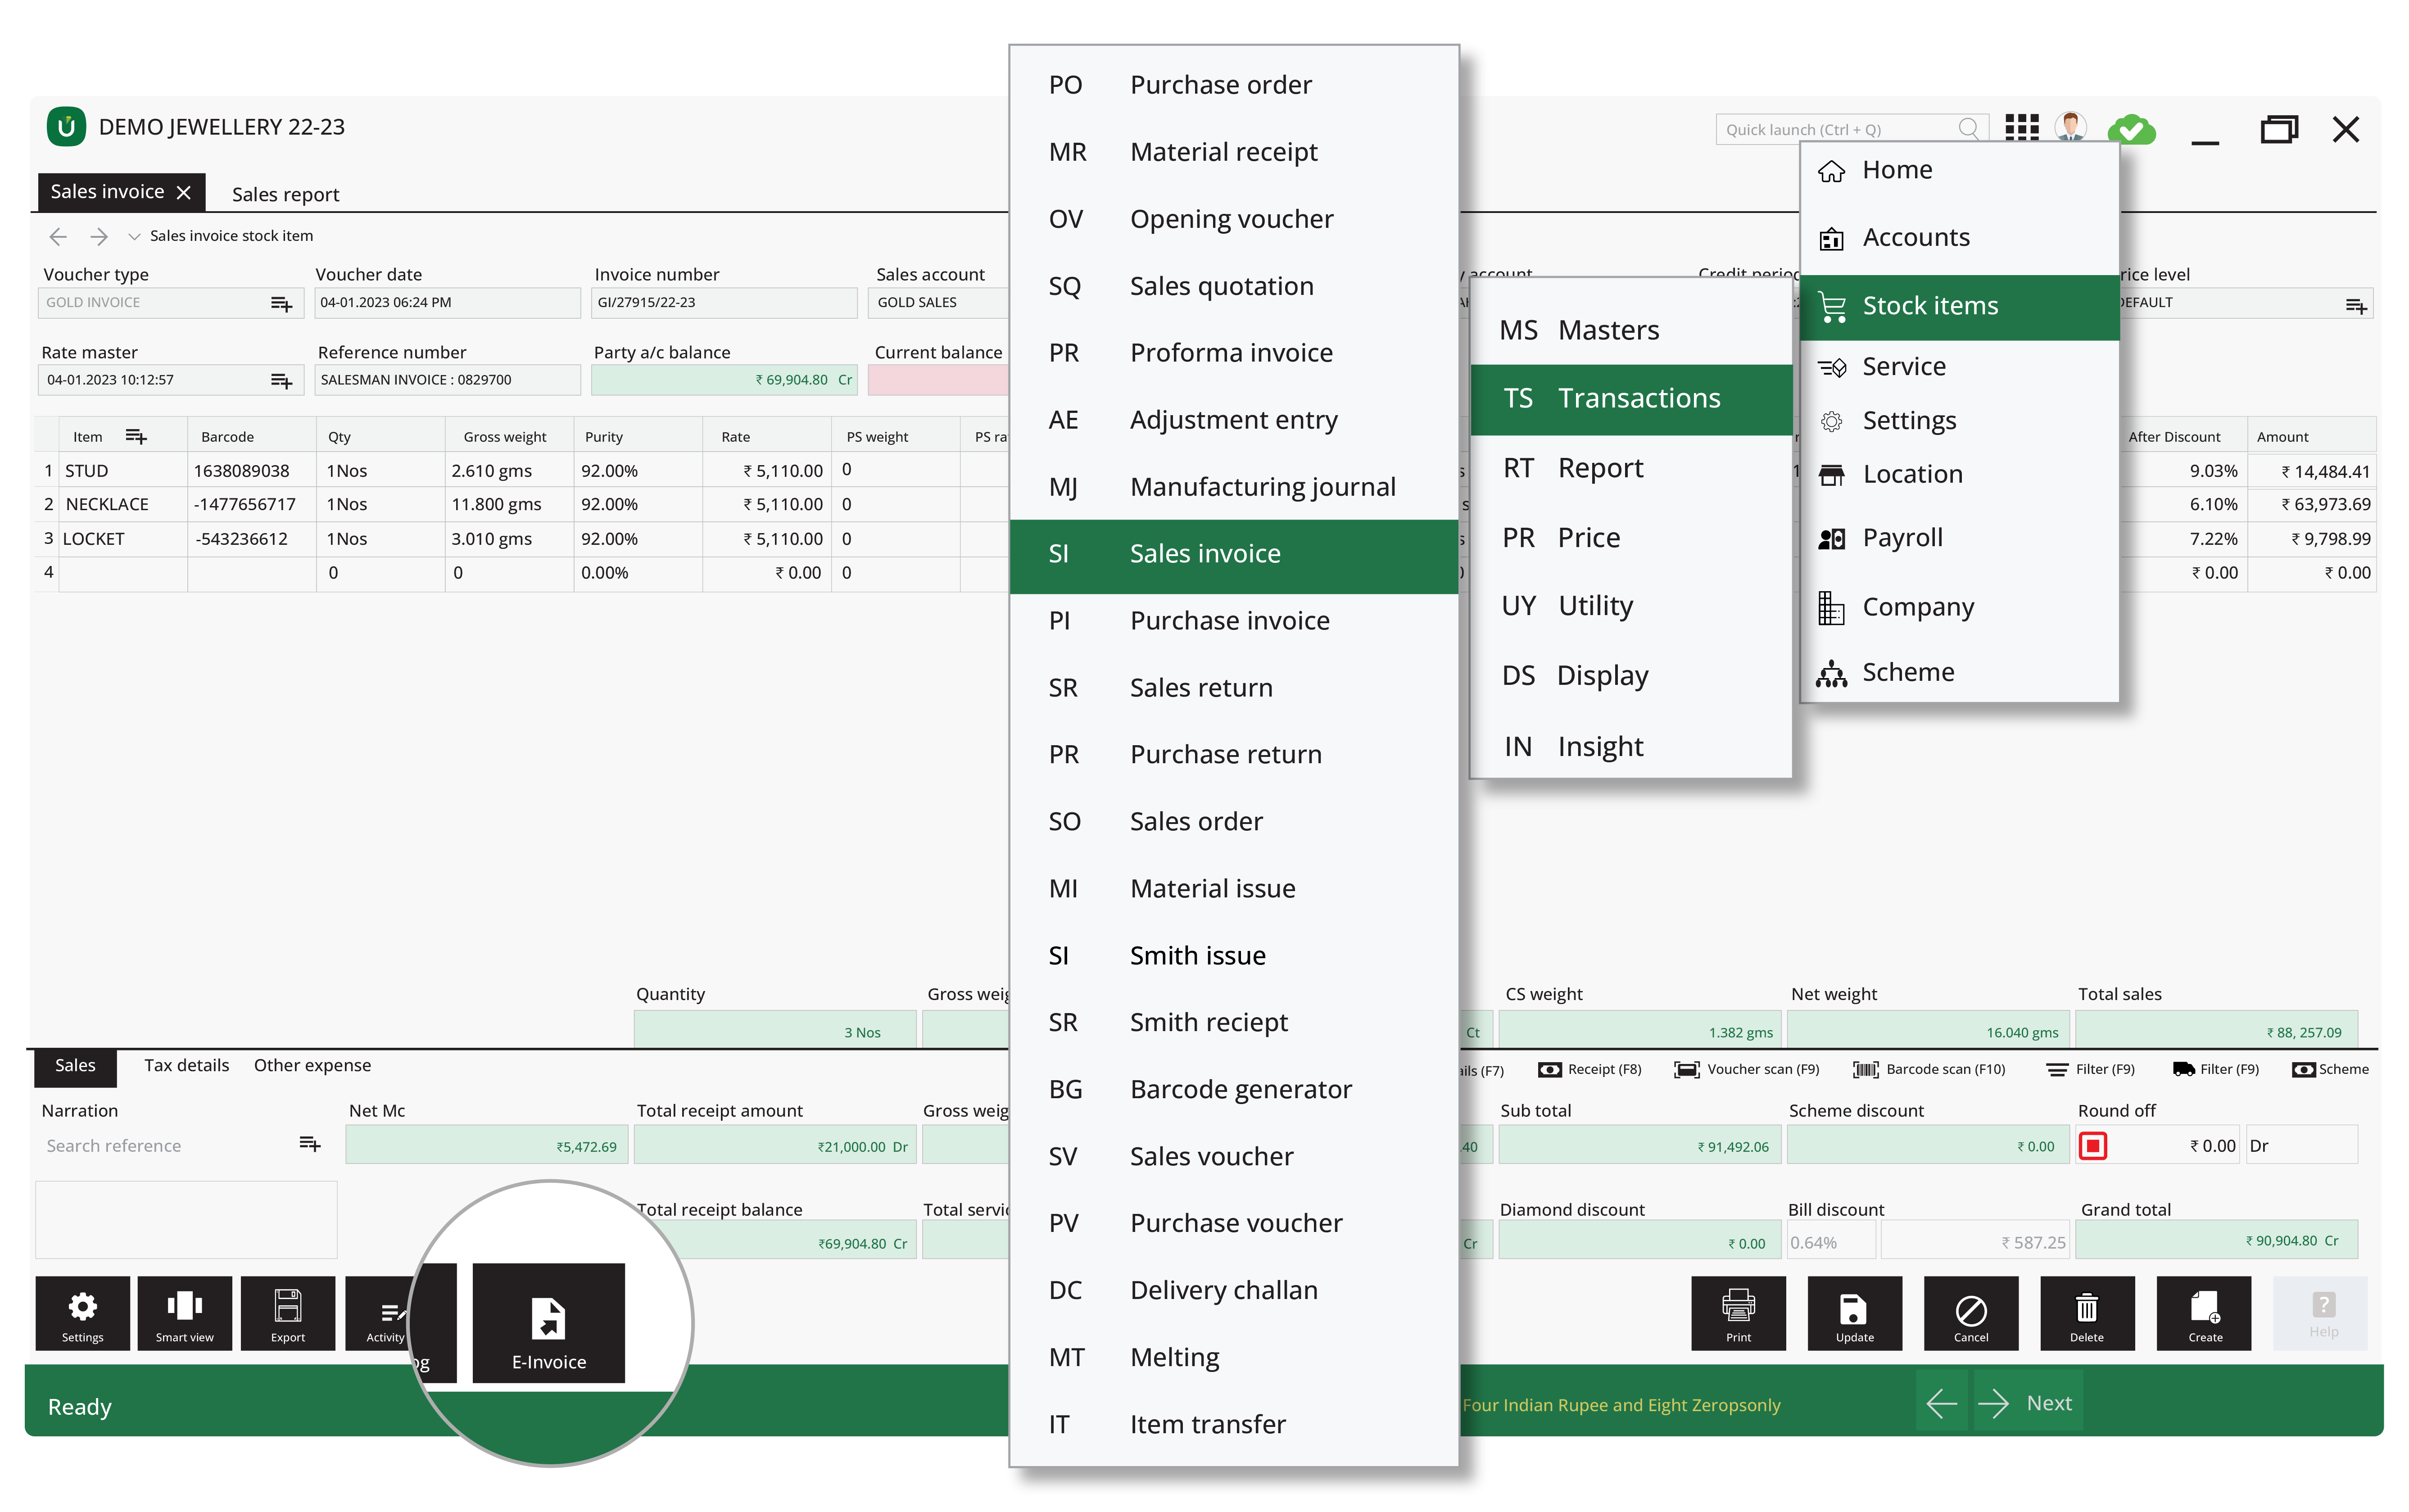Expand the Voucher type list
2409x1512 pixels.
[x=282, y=304]
